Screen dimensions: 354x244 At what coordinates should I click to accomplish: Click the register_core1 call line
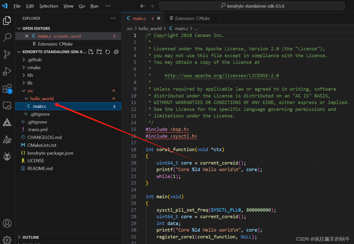click(x=207, y=237)
